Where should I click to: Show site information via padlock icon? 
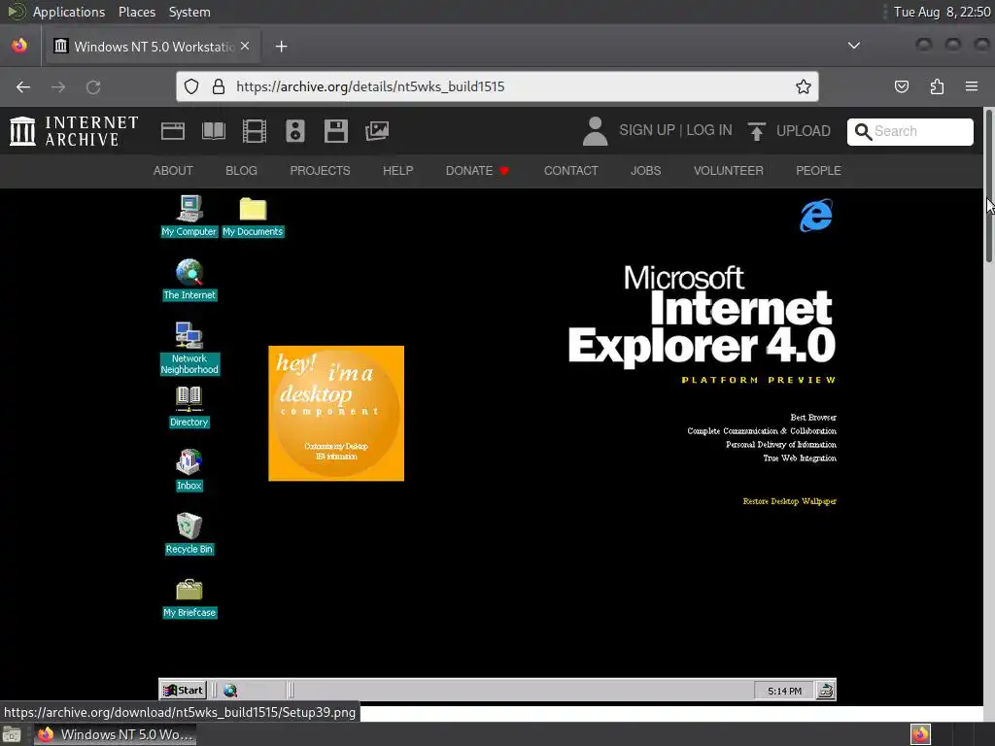(x=219, y=86)
